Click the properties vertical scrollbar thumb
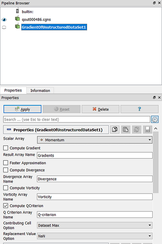 (156, 162)
